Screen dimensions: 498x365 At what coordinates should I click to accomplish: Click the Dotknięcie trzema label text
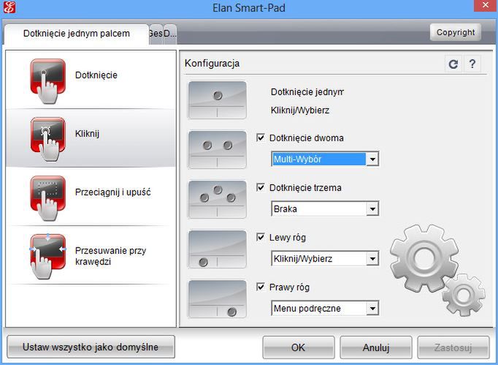[305, 188]
